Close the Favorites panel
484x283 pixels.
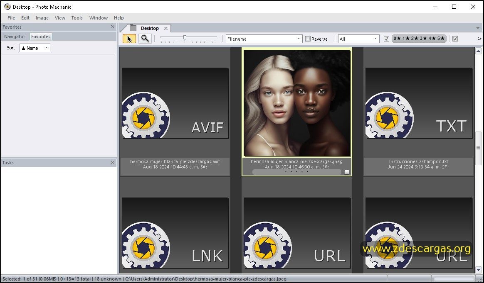113,27
